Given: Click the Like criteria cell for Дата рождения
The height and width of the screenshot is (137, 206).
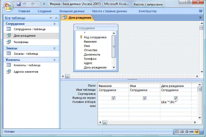Looking at the screenshot, I should 176,102.
